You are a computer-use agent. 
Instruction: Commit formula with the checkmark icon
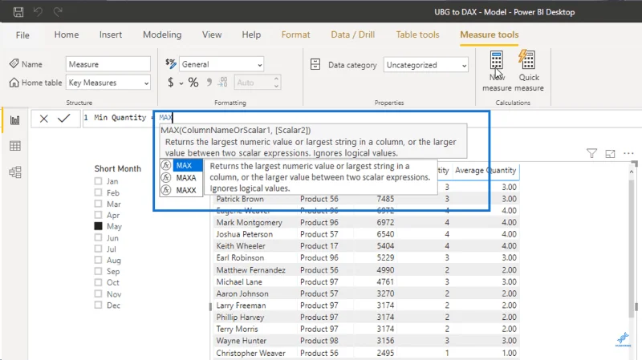pos(64,118)
